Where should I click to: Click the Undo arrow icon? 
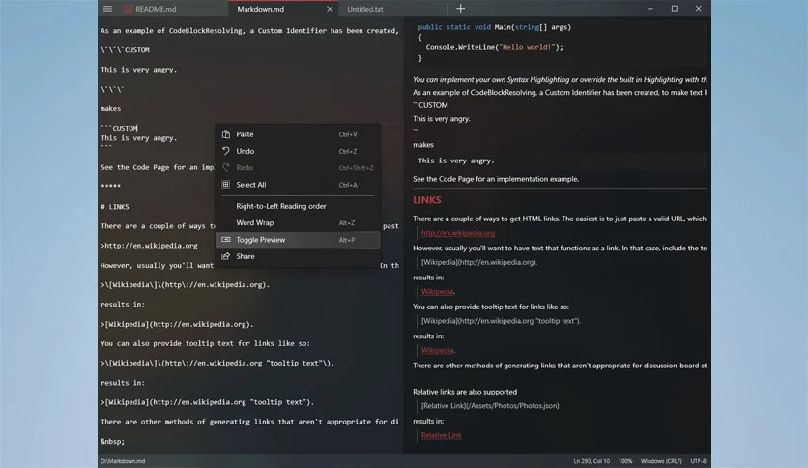click(226, 151)
